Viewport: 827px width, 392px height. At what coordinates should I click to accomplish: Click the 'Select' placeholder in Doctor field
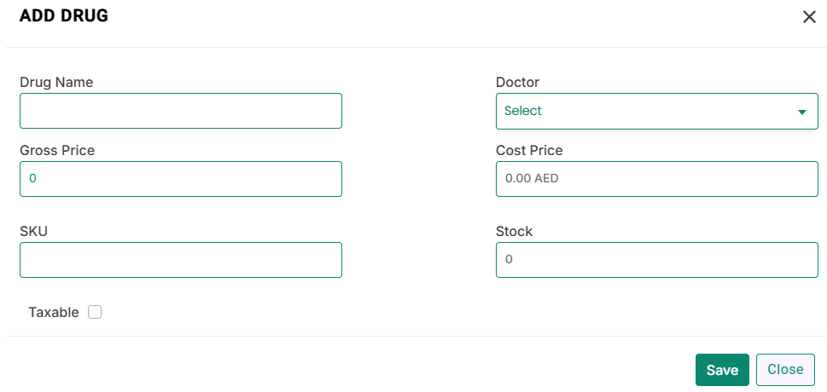[x=522, y=111]
